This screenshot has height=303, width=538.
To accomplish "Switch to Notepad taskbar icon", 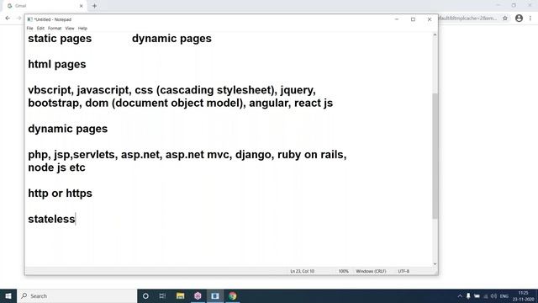I will 215,295.
